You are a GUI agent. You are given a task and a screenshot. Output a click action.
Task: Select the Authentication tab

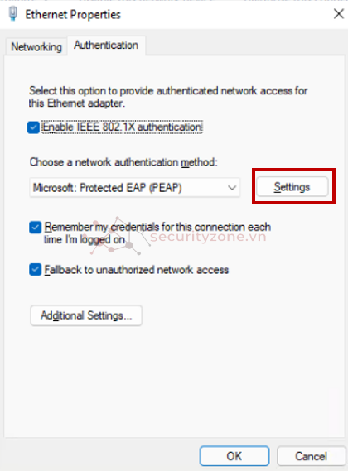pos(106,46)
